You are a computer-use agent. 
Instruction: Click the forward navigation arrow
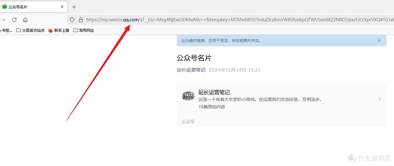point(3,20)
